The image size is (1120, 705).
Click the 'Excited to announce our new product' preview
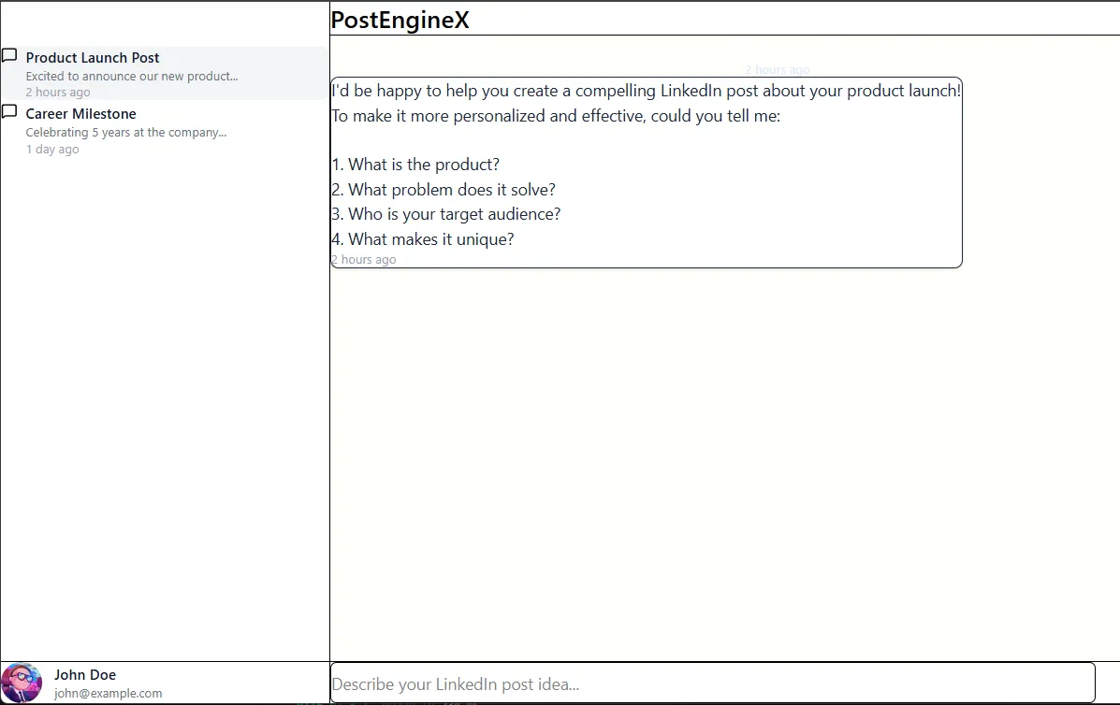(132, 77)
